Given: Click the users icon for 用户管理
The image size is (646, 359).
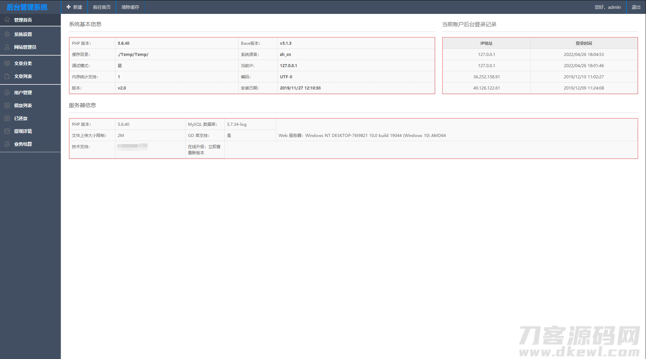Looking at the screenshot, I should pos(7,93).
